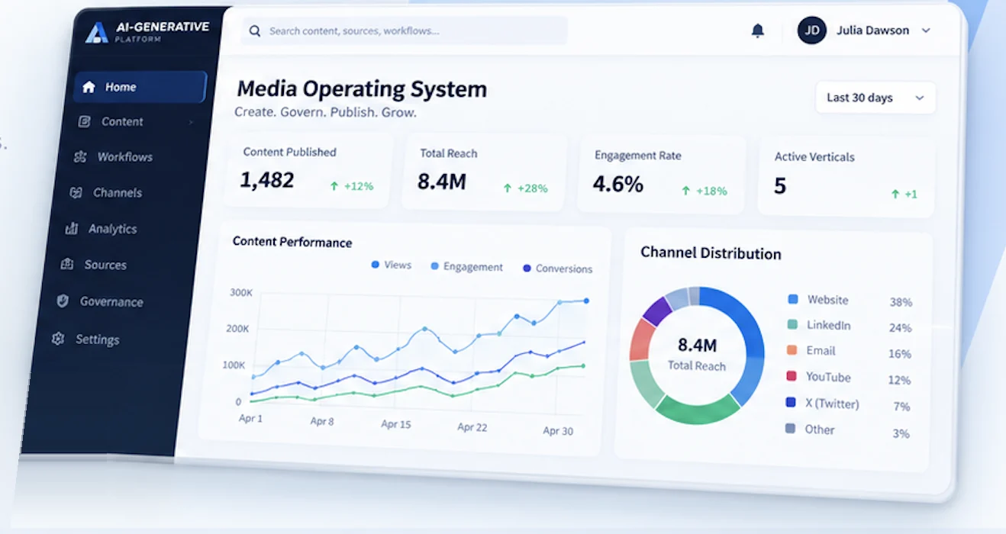Image resolution: width=1006 pixels, height=534 pixels.
Task: Click the last Views data point
Action: point(586,301)
